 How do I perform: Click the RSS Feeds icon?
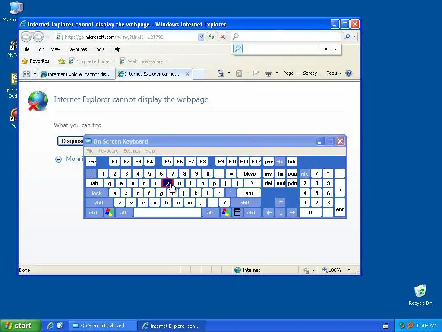click(x=239, y=73)
